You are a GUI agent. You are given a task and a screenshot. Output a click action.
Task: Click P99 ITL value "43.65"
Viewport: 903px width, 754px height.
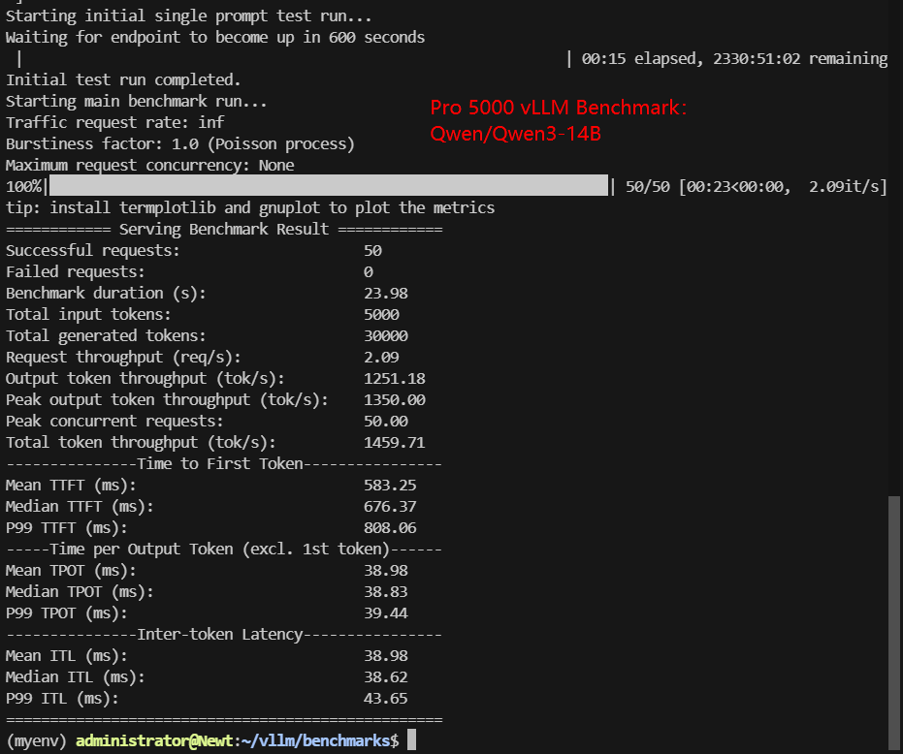click(386, 698)
